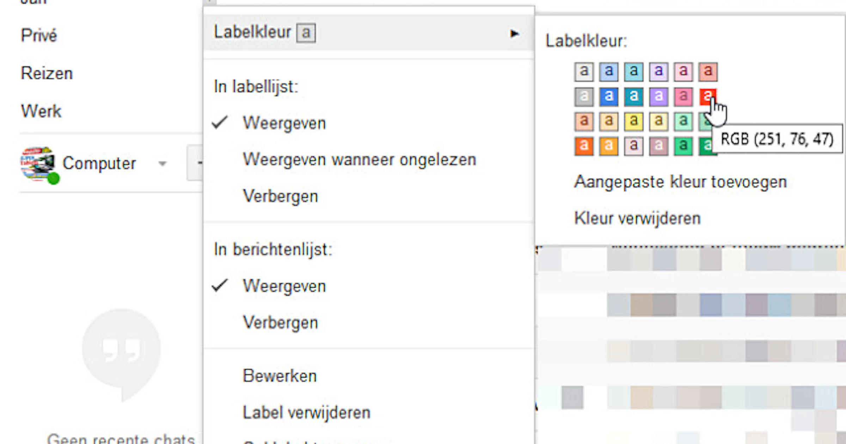This screenshot has height=444, width=846.
Task: Pick the mauve swatch with white letter
Action: point(658,146)
